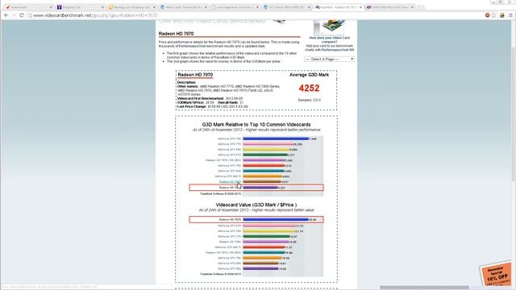Switch to the OCZ Vertex 450 tab
This screenshot has height=290, width=516.
[287, 7]
